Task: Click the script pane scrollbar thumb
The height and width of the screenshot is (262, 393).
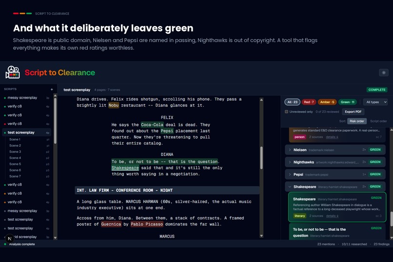Action: [261, 158]
